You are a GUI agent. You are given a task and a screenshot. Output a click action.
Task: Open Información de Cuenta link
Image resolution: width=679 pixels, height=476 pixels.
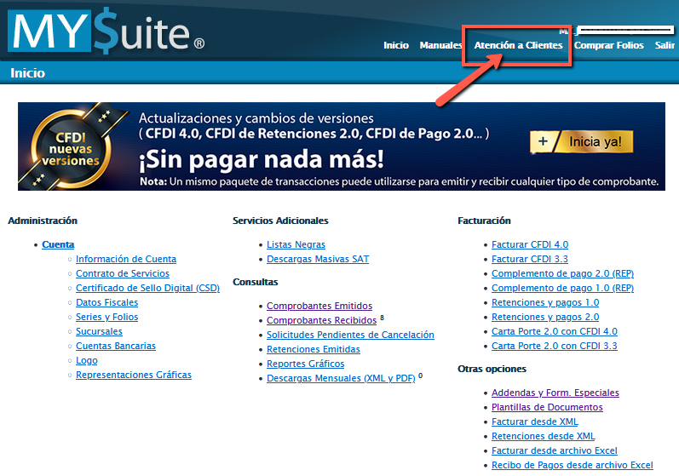tap(126, 259)
